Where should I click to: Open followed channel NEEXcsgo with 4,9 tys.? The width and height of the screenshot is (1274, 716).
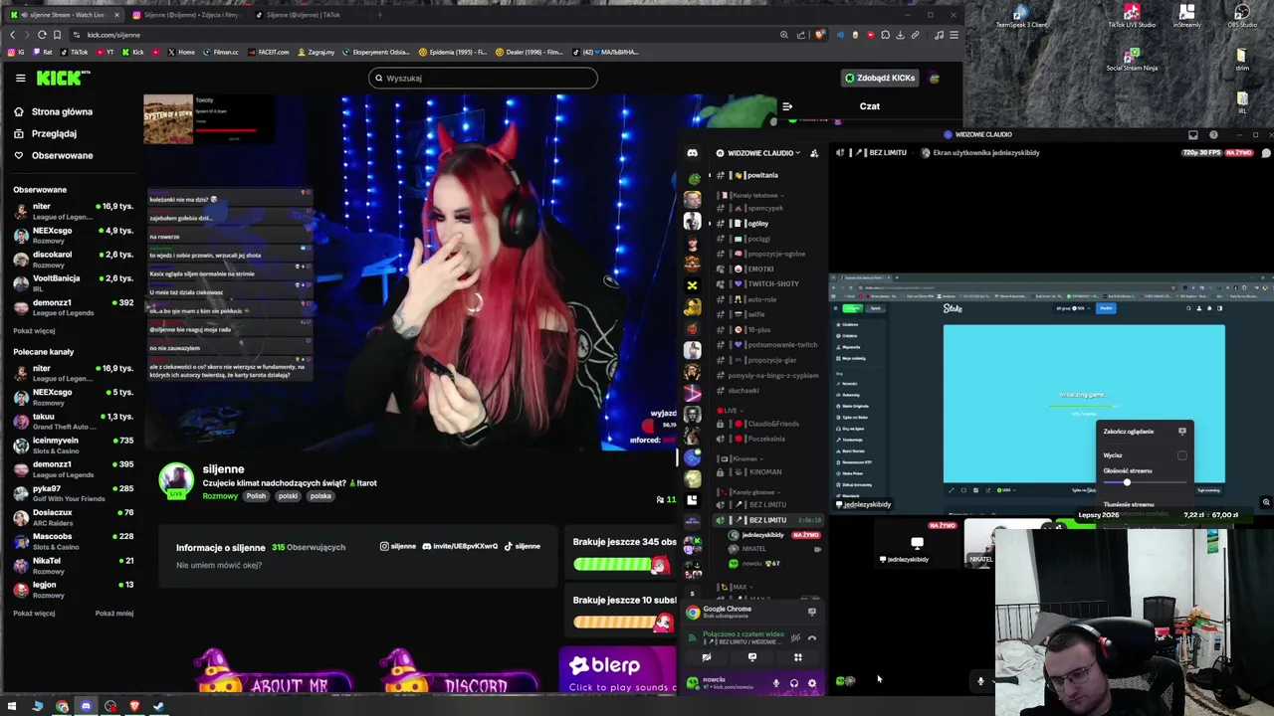point(72,235)
